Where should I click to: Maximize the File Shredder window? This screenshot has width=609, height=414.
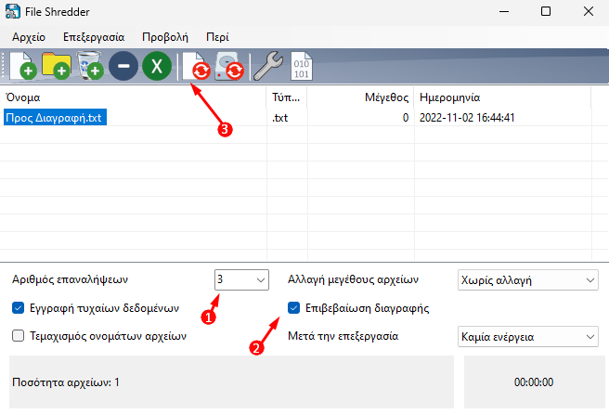[546, 12]
